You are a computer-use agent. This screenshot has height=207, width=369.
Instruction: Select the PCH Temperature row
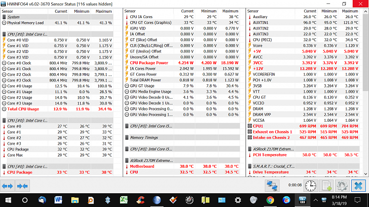tap(304, 155)
